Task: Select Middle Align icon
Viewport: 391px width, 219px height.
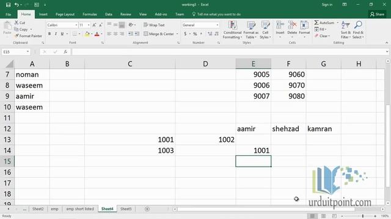Action: pyautogui.click(x=115, y=25)
